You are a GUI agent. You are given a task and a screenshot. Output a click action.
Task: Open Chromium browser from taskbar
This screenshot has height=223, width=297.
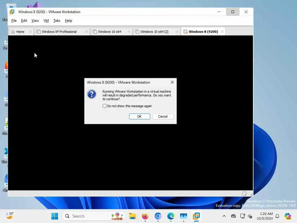(x=158, y=216)
